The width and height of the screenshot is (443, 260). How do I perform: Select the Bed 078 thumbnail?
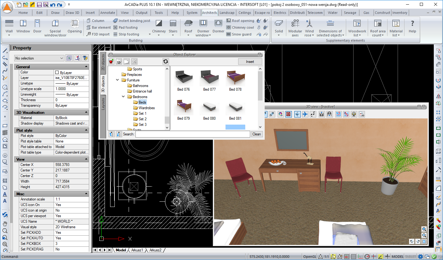click(235, 78)
